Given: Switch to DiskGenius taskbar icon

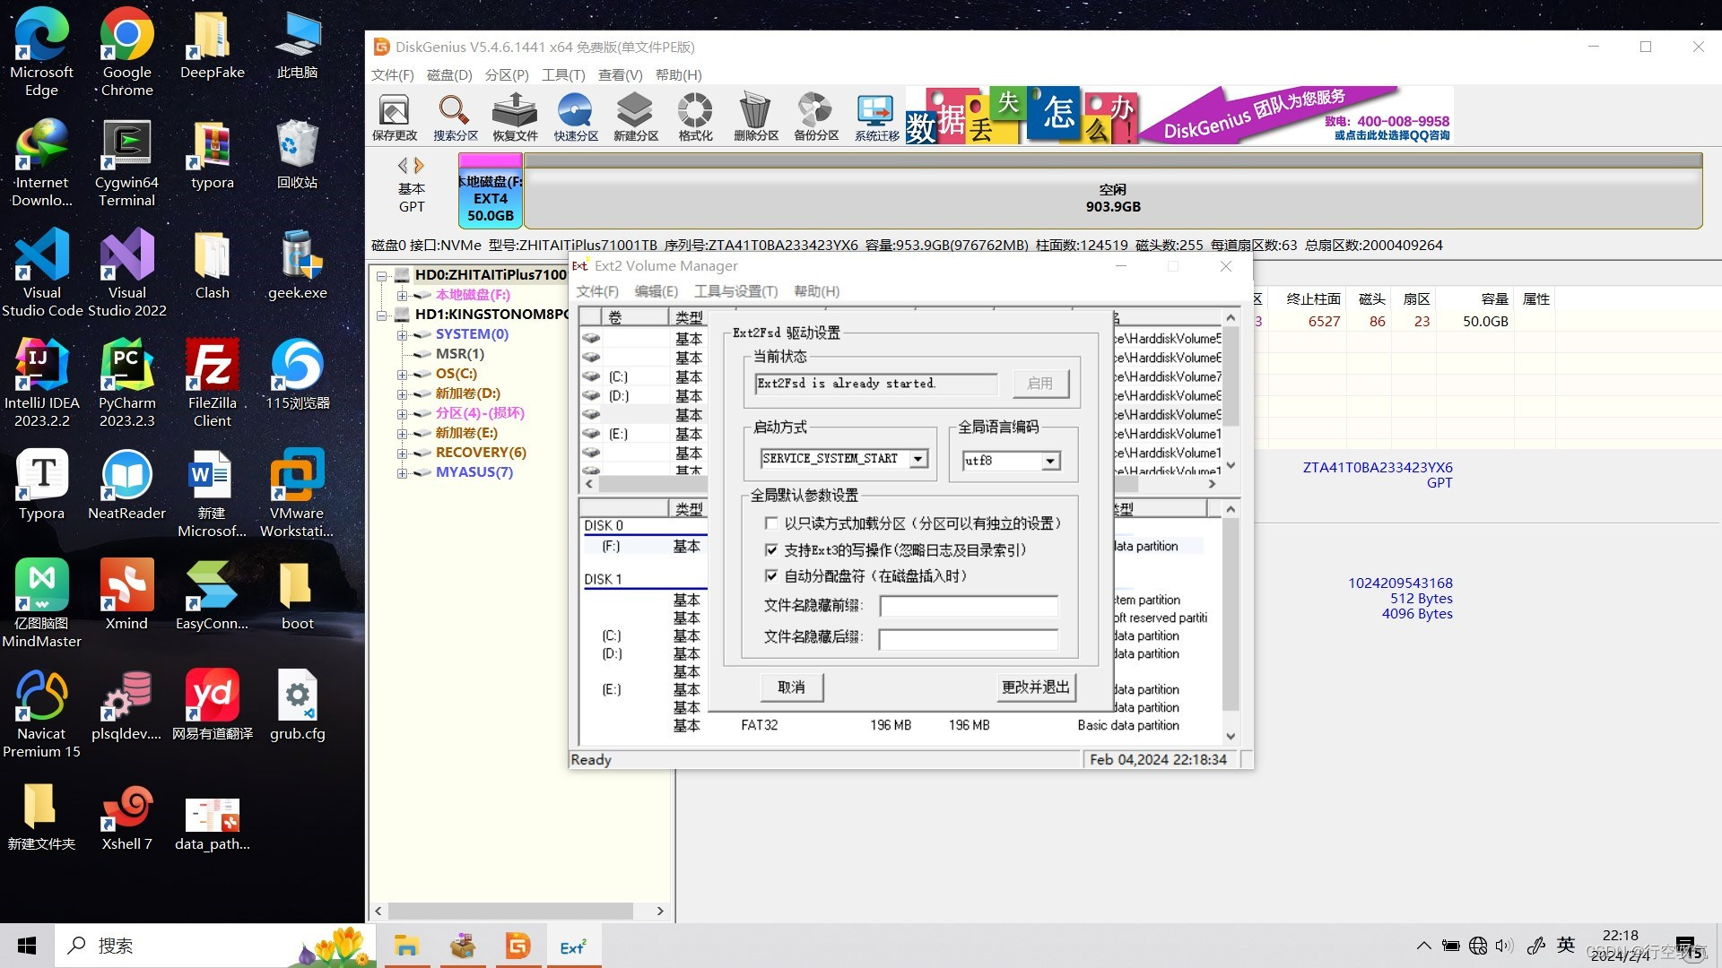Looking at the screenshot, I should [x=517, y=946].
